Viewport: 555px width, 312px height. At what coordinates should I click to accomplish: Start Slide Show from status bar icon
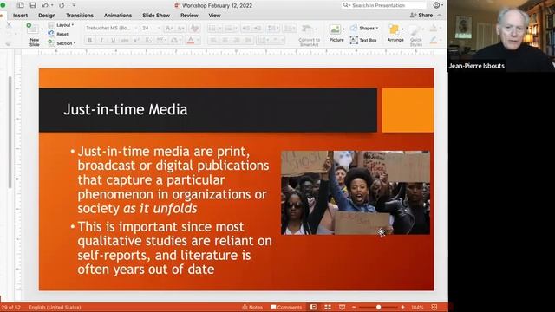click(342, 307)
